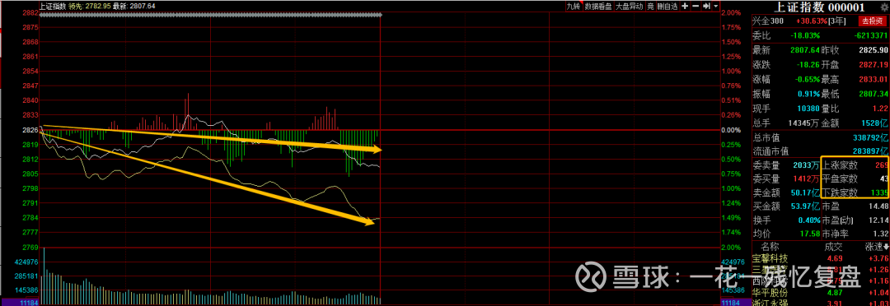The height and width of the screenshot is (306, 890).
Task: Click the jump-to-end arrow icon
Action: pyautogui.click(x=707, y=7)
